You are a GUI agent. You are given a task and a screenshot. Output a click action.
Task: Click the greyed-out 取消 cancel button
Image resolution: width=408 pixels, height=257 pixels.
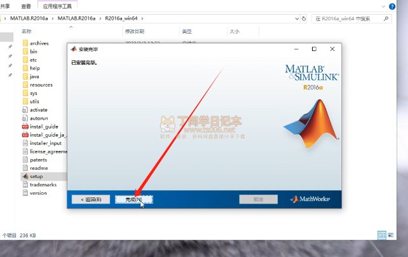(259, 200)
